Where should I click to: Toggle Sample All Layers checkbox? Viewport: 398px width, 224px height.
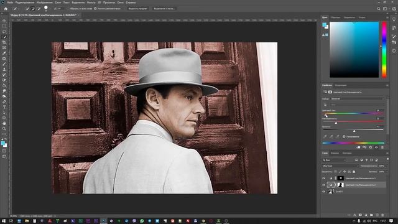click(68, 9)
